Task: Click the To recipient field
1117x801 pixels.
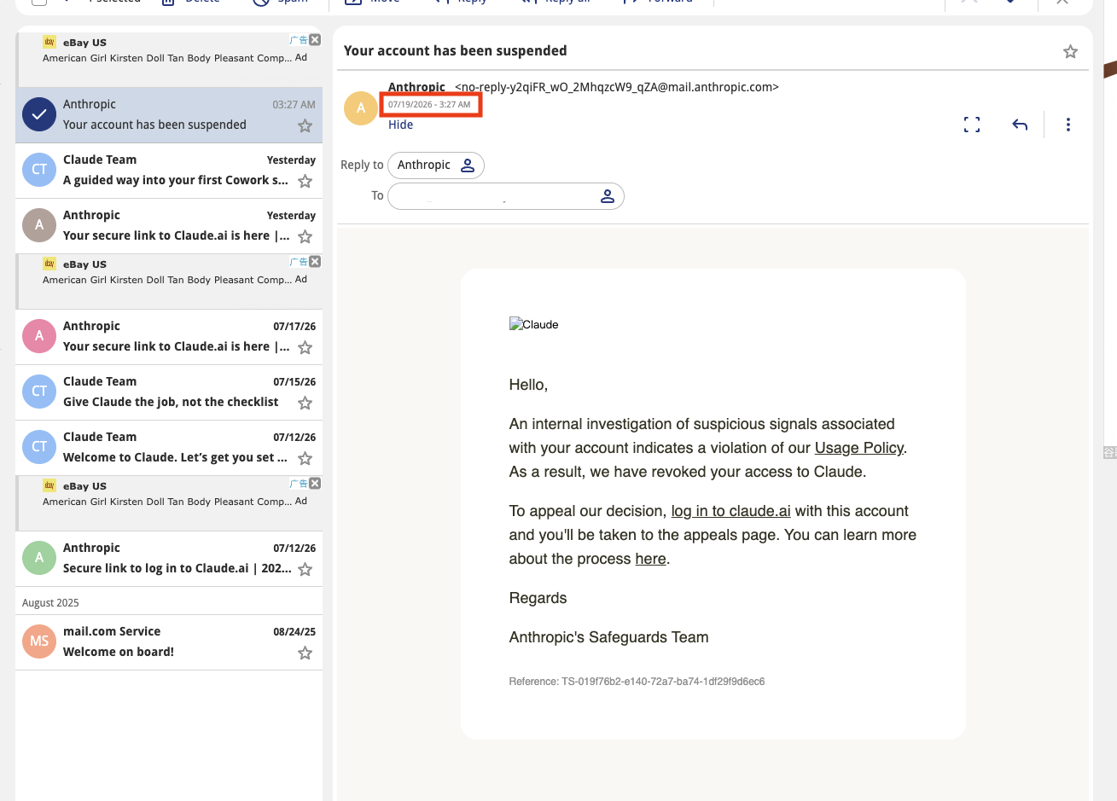Action: (x=506, y=196)
